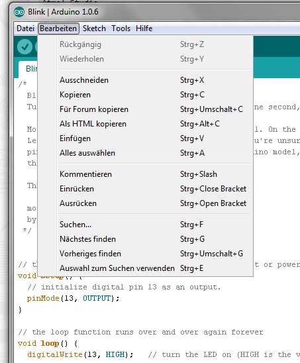Choose Als HTML kopieren
Viewport: 300px width, 363px height.
pyautogui.click(x=154, y=124)
